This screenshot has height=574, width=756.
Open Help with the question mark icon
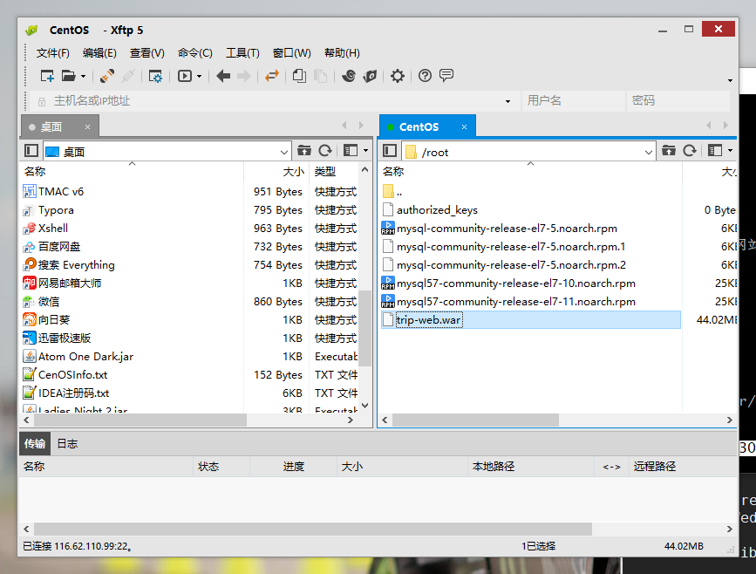425,76
